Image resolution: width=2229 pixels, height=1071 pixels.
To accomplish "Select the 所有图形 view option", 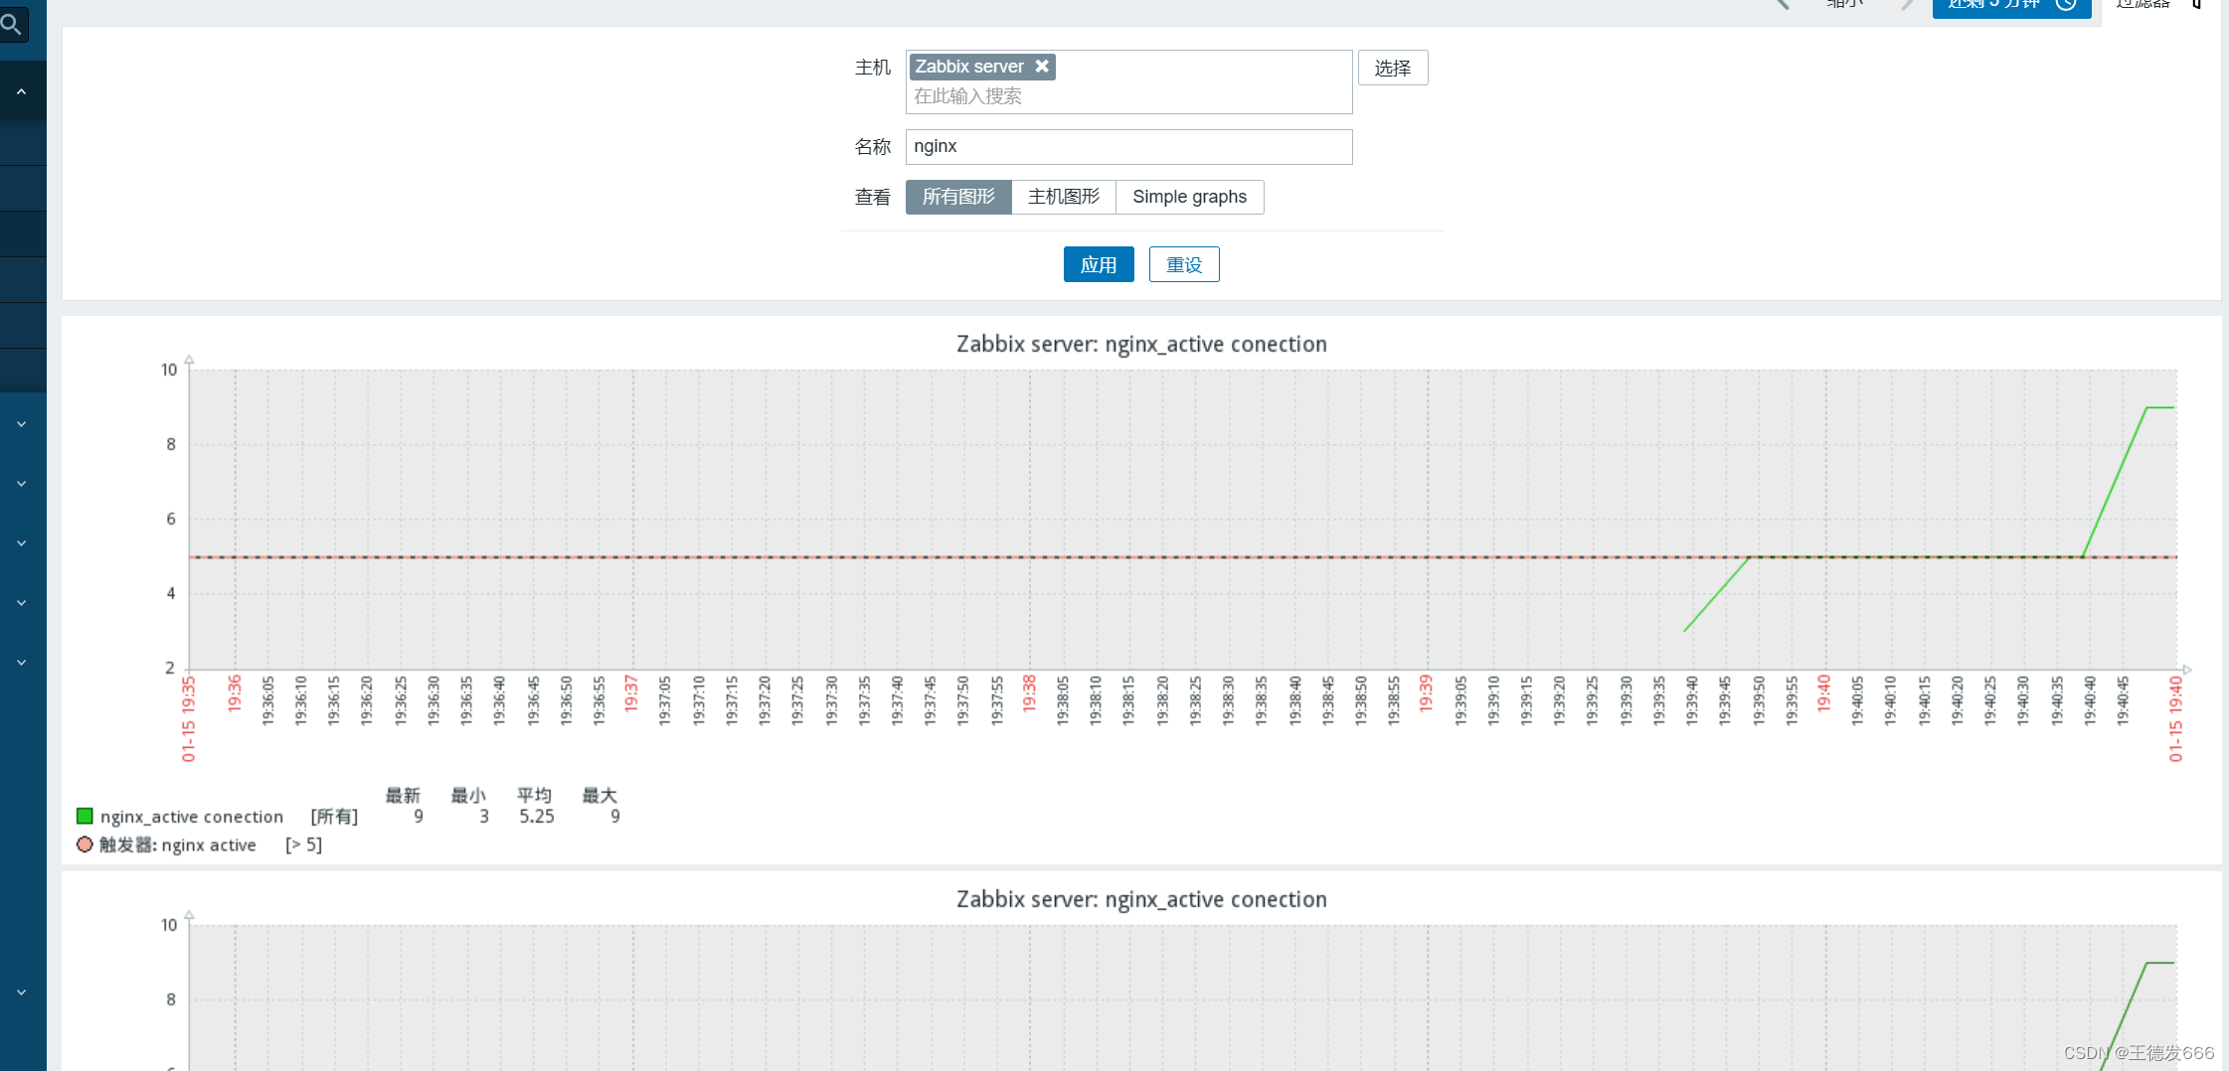I will click(958, 197).
